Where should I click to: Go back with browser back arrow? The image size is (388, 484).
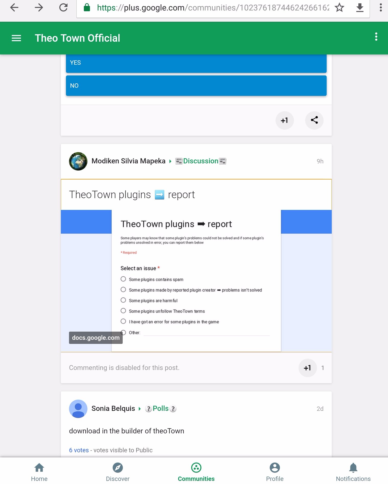[14, 7]
